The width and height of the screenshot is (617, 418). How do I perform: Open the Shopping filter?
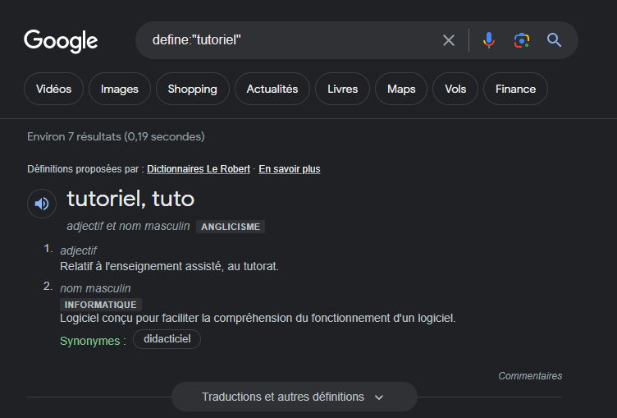click(193, 89)
